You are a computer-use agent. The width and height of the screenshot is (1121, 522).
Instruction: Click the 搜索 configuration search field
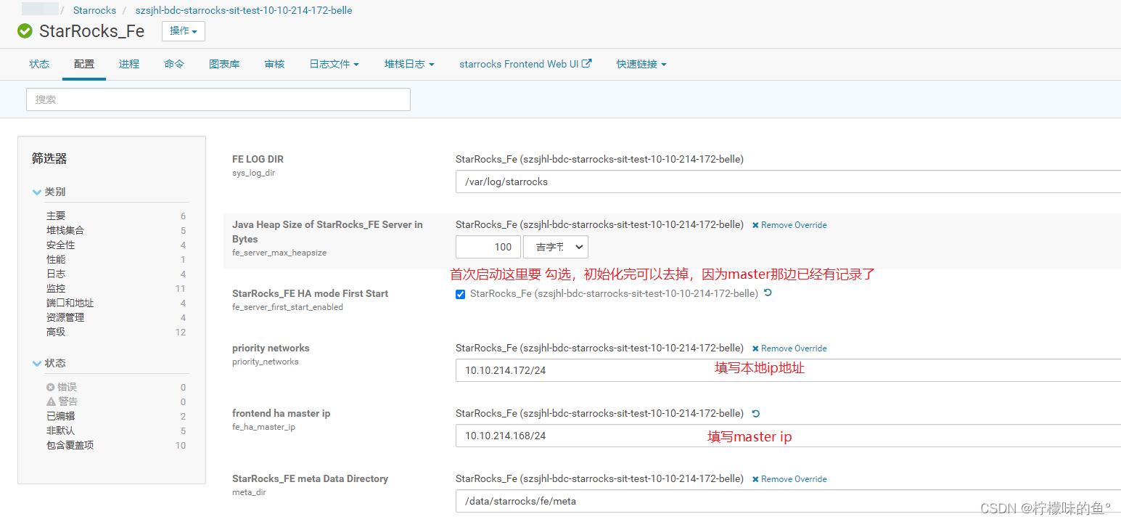click(218, 99)
